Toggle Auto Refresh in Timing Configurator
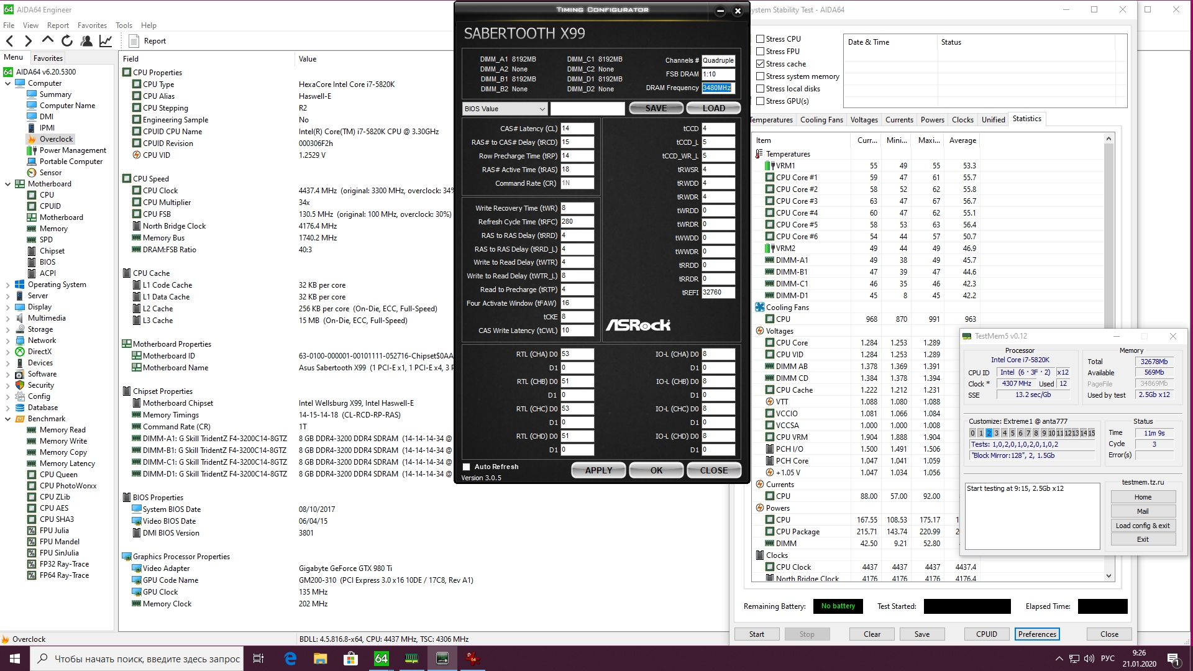 [467, 467]
